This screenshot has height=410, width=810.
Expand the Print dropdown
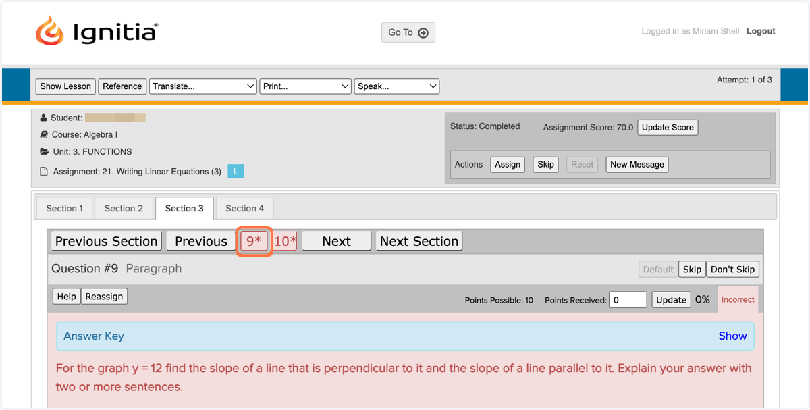(x=306, y=86)
